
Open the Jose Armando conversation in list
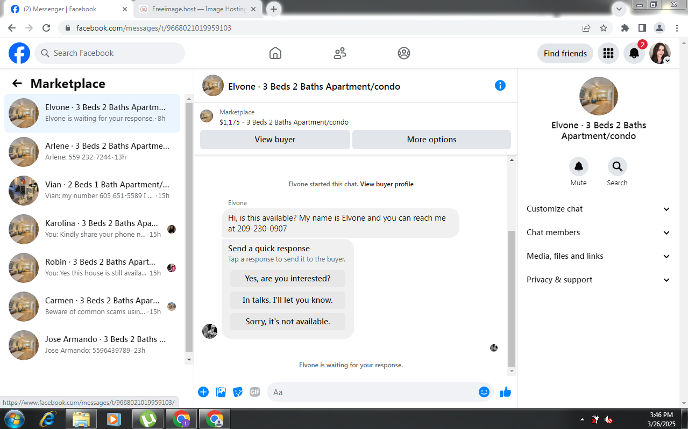pyautogui.click(x=93, y=345)
